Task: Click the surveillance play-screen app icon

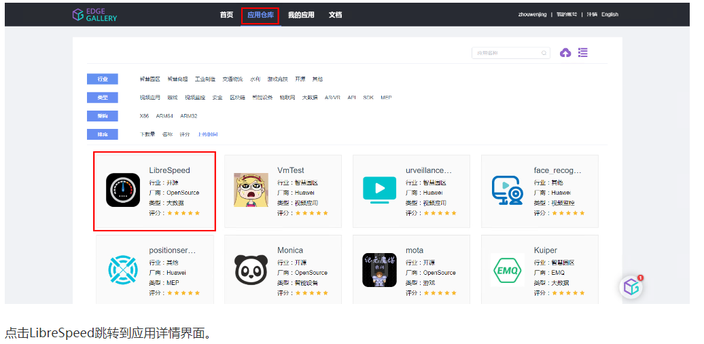Action: click(379, 190)
